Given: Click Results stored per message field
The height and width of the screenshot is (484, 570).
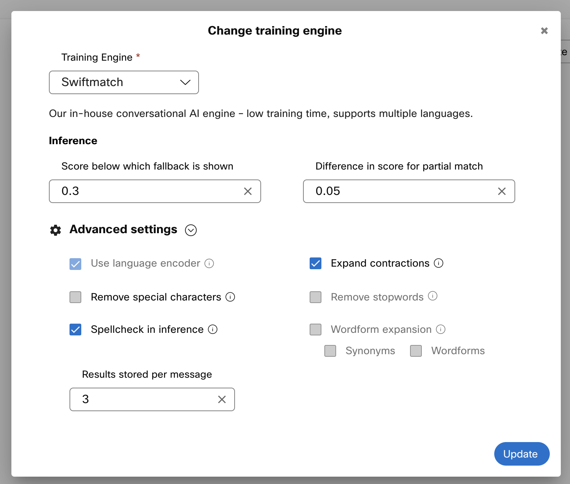Looking at the screenshot, I should click(152, 399).
